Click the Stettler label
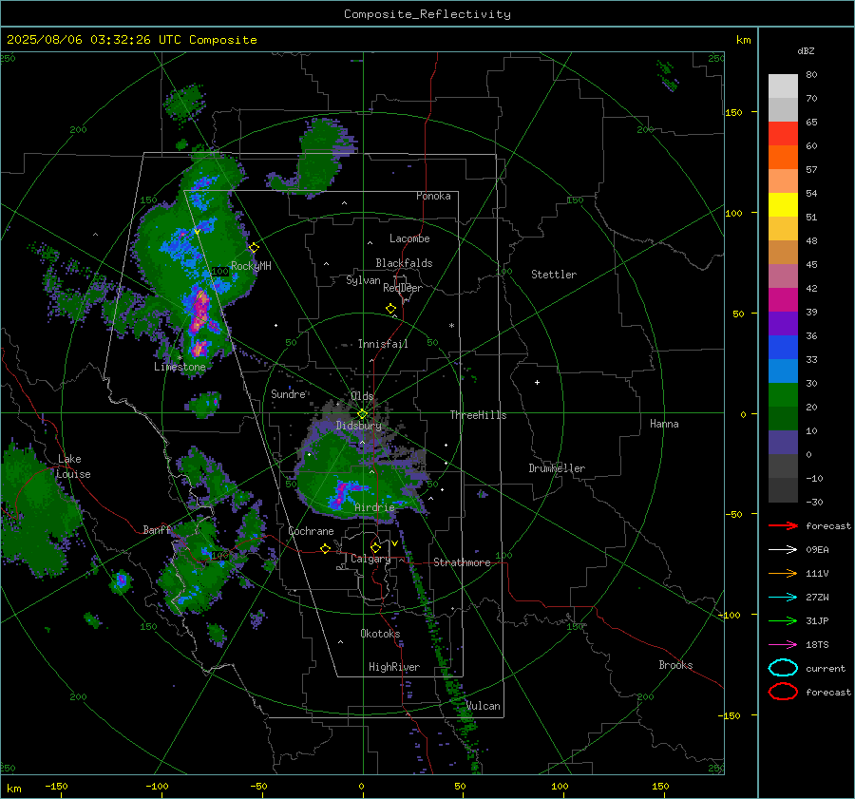855x799 pixels. (x=554, y=275)
